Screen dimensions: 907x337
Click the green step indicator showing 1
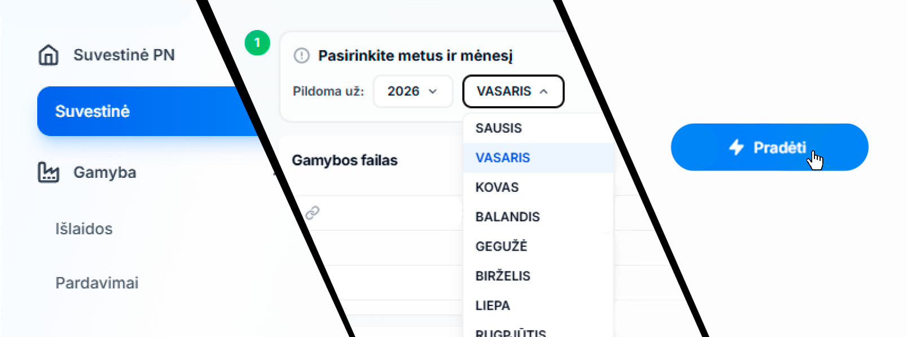257,43
